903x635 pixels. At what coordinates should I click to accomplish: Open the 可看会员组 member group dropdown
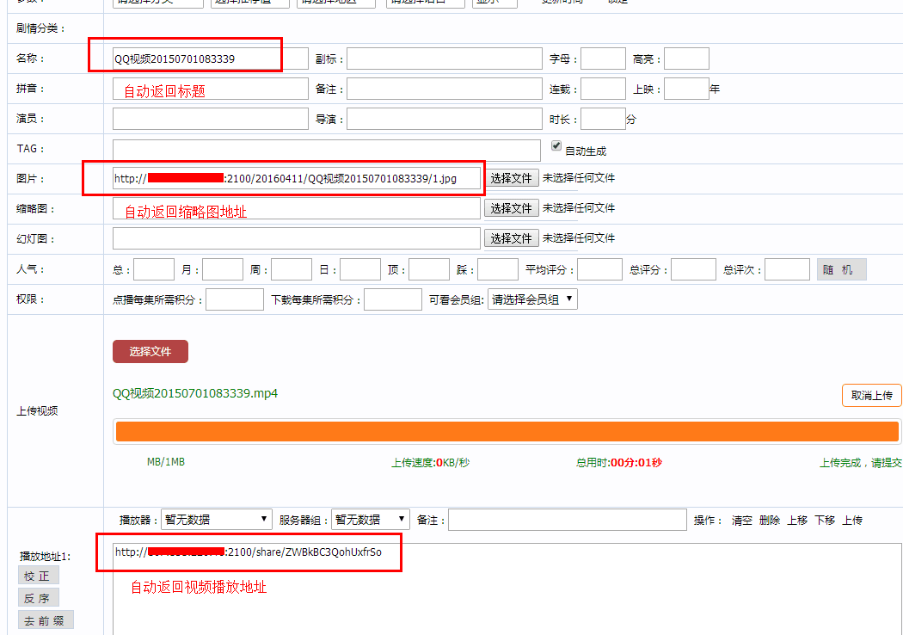pos(532,299)
